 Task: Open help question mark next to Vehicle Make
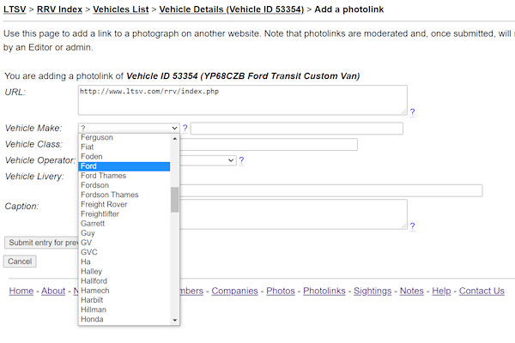[185, 129]
